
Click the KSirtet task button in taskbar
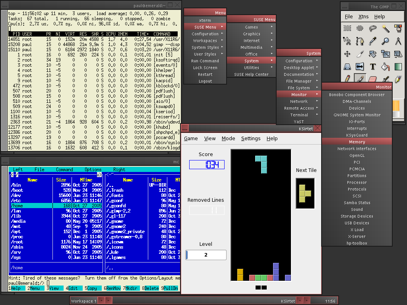(x=288, y=301)
